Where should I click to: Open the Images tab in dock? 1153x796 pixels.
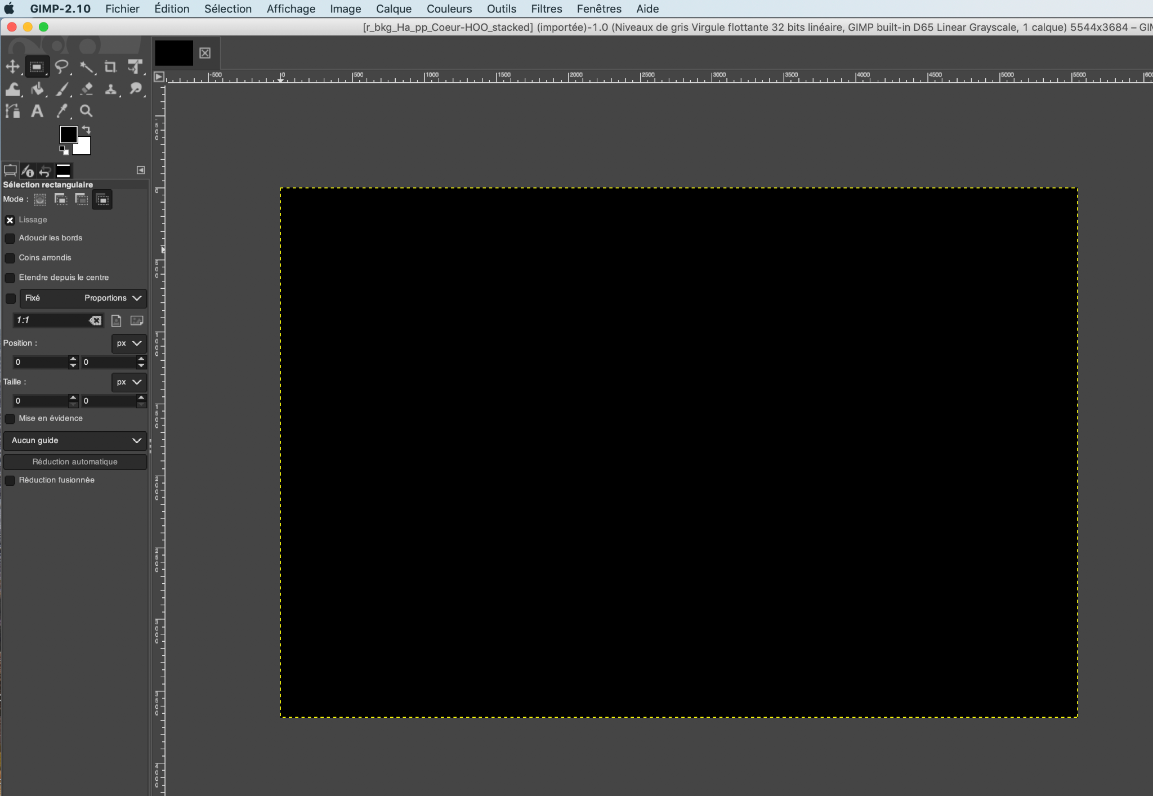(63, 171)
